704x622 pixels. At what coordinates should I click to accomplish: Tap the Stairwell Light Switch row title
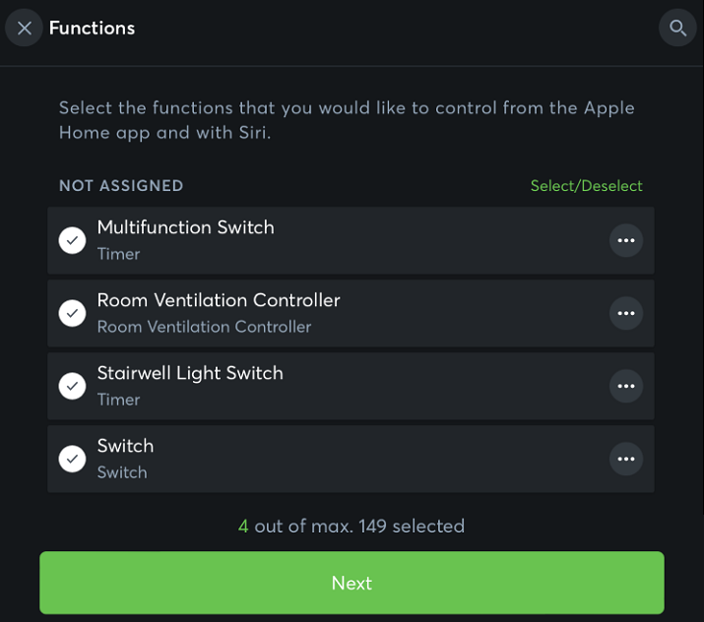click(x=189, y=373)
